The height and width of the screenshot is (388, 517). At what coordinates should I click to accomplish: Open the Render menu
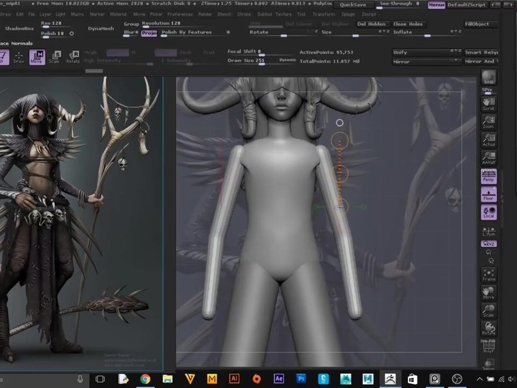(x=205, y=14)
